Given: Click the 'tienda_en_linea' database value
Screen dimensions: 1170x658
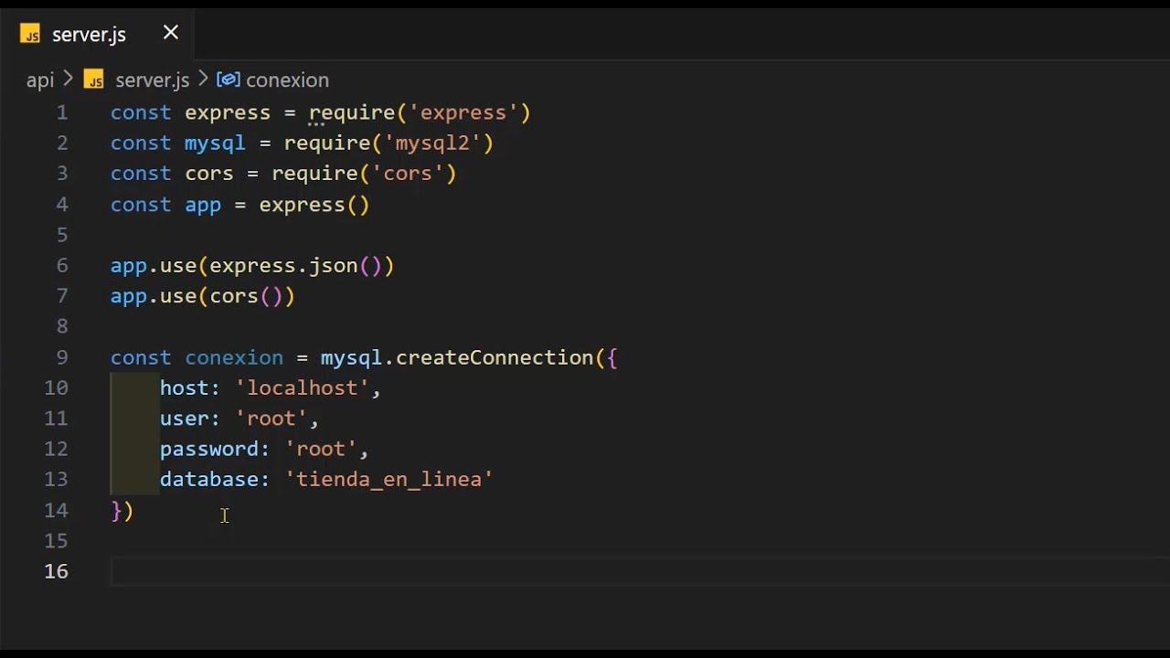Looking at the screenshot, I should (389, 479).
